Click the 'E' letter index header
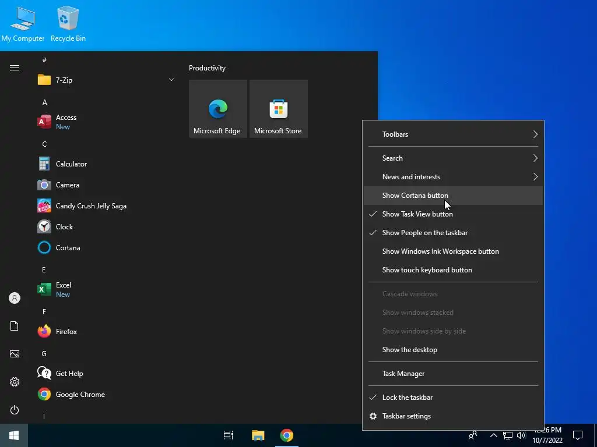 click(44, 270)
